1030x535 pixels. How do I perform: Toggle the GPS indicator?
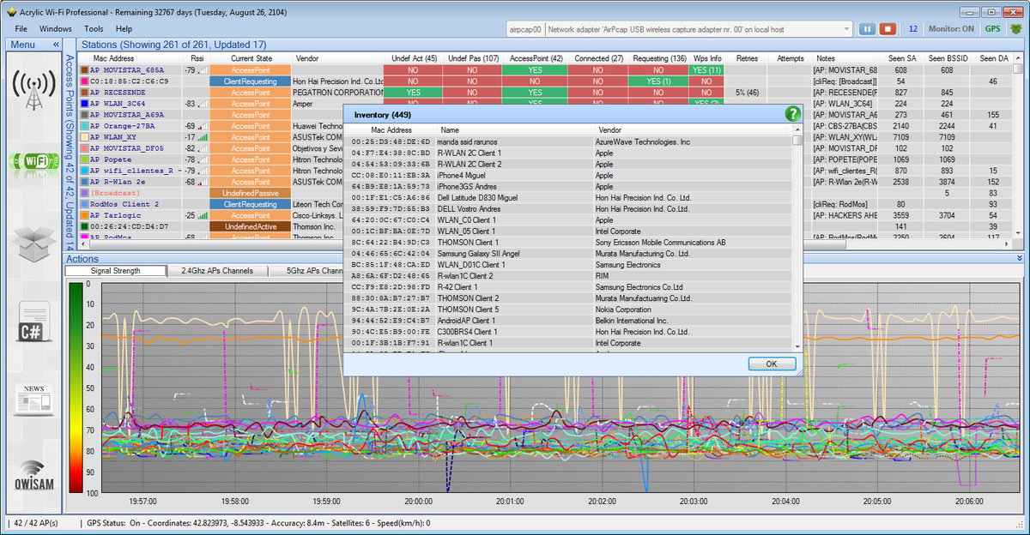coord(992,28)
